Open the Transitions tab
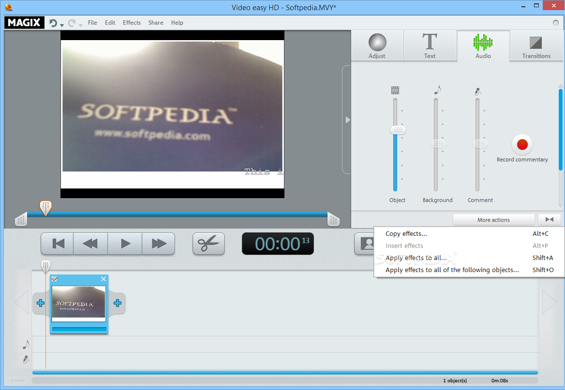The height and width of the screenshot is (390, 565). (536, 45)
